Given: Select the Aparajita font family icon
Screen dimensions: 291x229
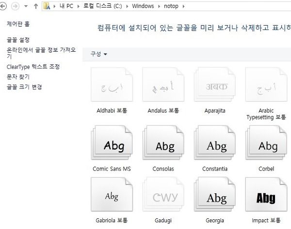Looking at the screenshot, I should pos(215,84).
